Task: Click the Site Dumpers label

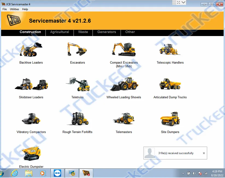Action: (x=170, y=132)
